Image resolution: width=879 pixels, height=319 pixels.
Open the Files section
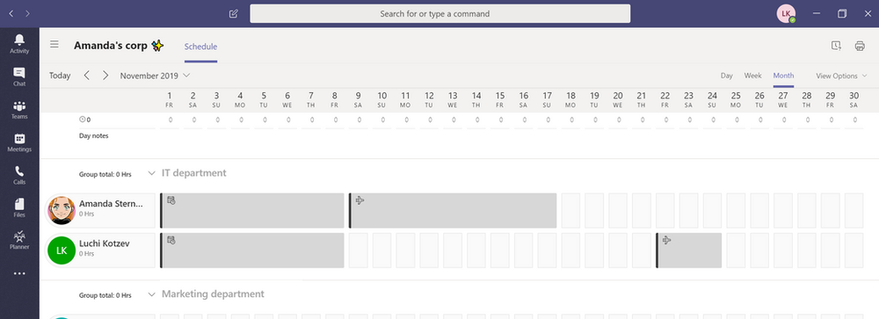tap(19, 208)
